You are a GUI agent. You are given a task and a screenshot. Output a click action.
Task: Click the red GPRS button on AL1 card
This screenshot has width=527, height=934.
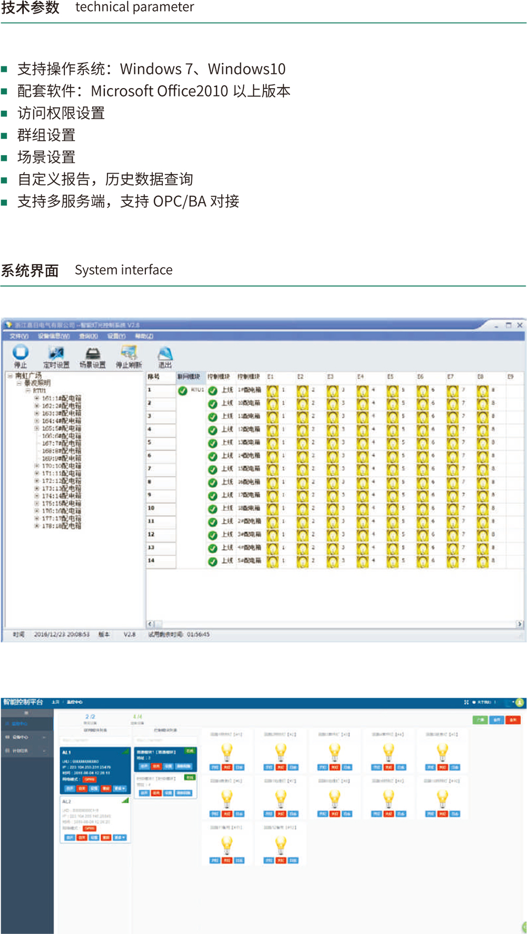coord(90,779)
